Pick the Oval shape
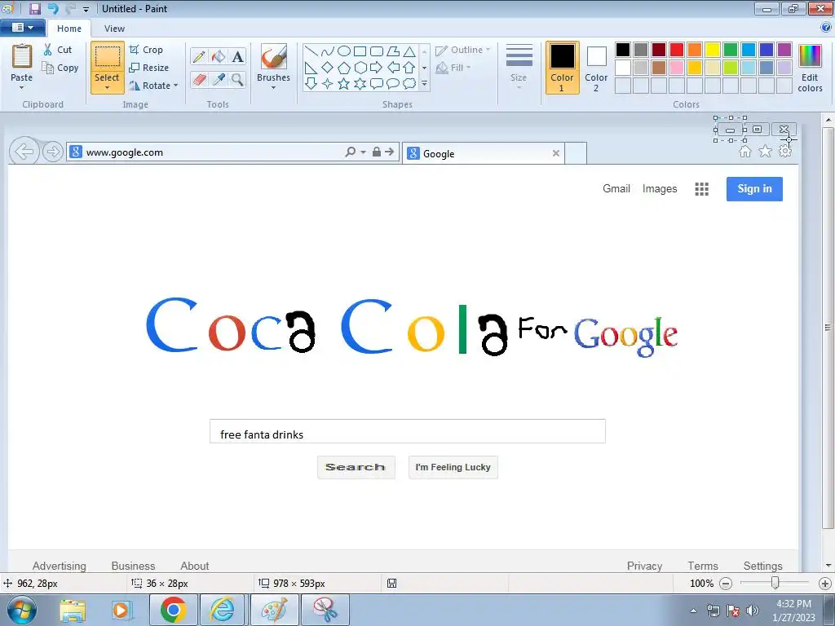The width and height of the screenshot is (835, 626). pos(344,51)
